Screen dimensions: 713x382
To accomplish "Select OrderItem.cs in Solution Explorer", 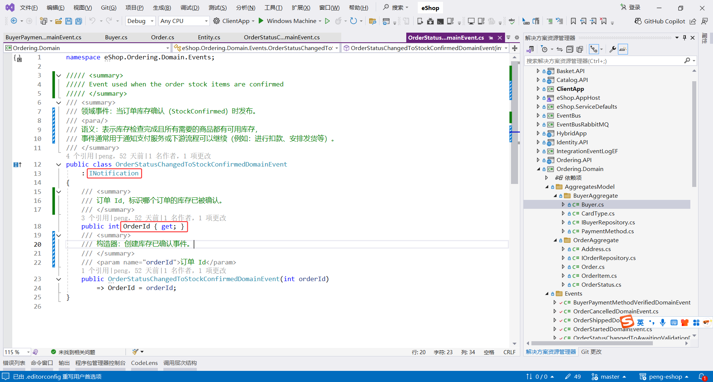I will click(x=599, y=276).
